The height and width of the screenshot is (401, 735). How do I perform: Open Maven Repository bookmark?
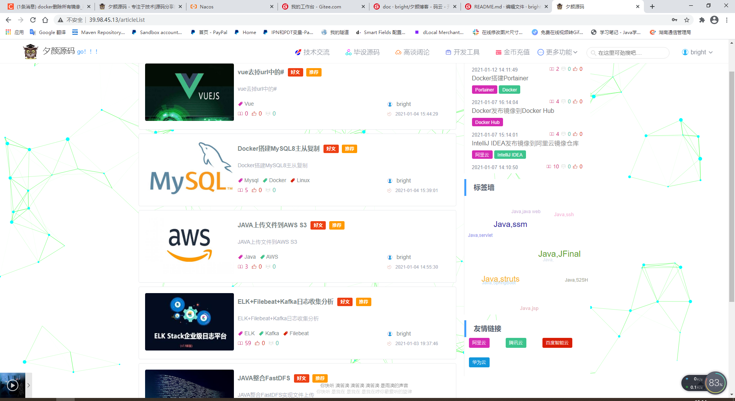[x=98, y=32]
